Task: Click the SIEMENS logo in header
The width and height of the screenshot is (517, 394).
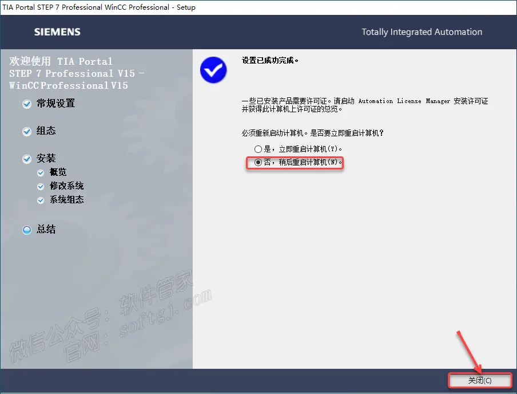Action: (x=57, y=32)
